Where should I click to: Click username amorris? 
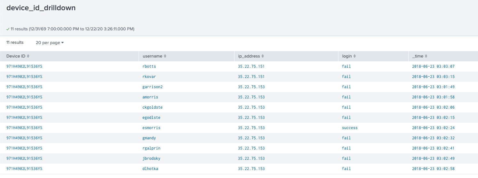(150, 97)
